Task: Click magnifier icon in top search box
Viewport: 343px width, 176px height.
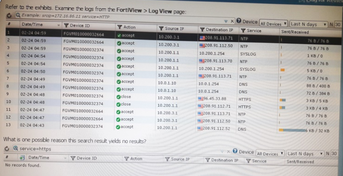Action: 18,15
